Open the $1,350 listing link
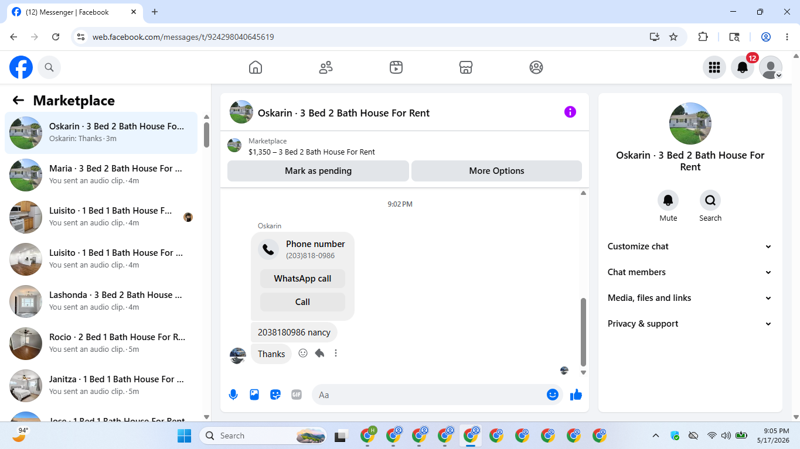Image resolution: width=800 pixels, height=449 pixels. tap(312, 152)
